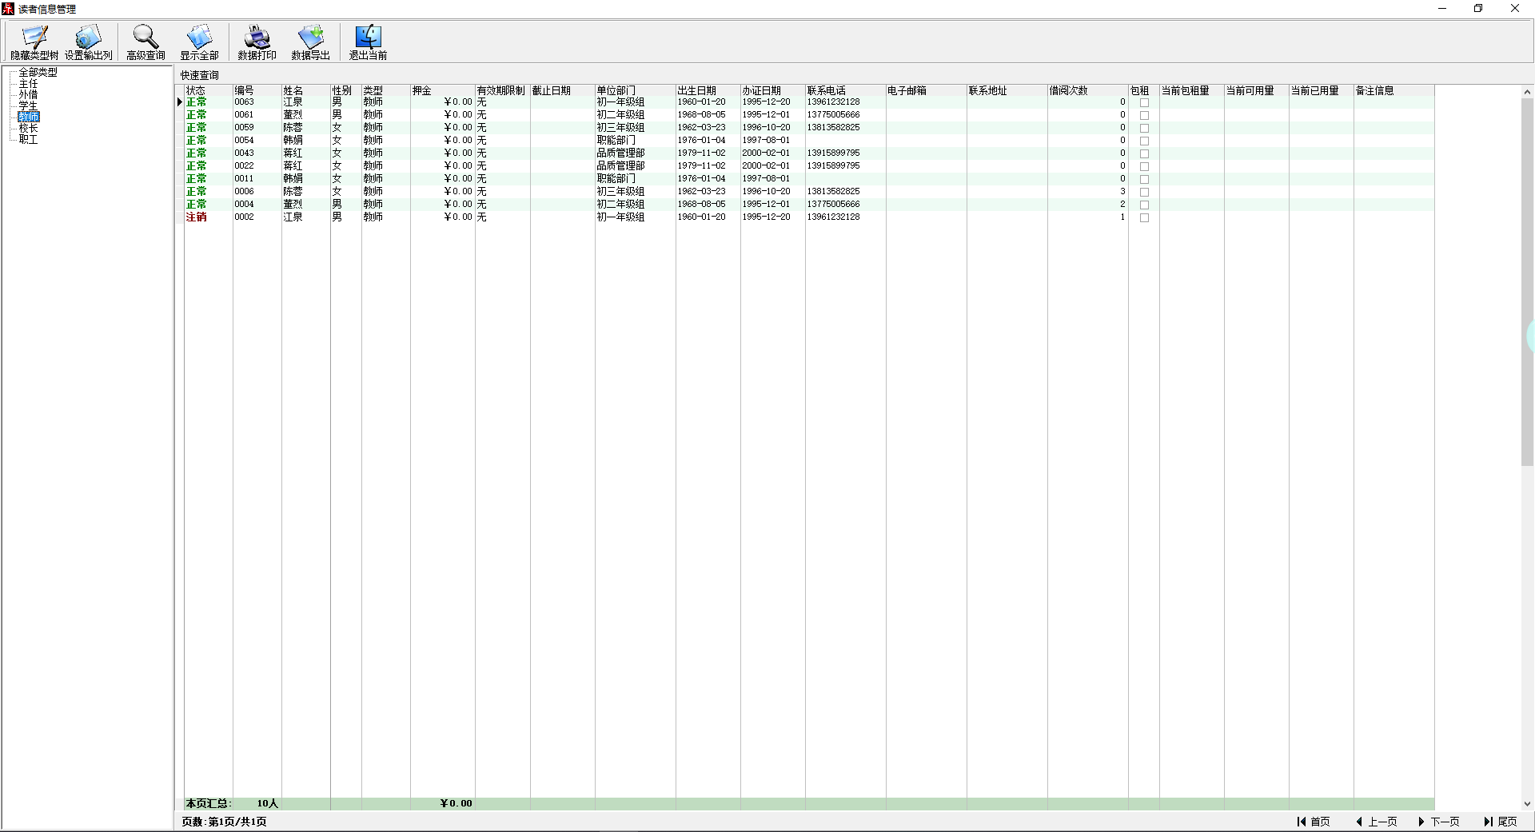This screenshot has width=1535, height=832.
Task: Click the 数据打印 printer icon
Action: coord(257,42)
